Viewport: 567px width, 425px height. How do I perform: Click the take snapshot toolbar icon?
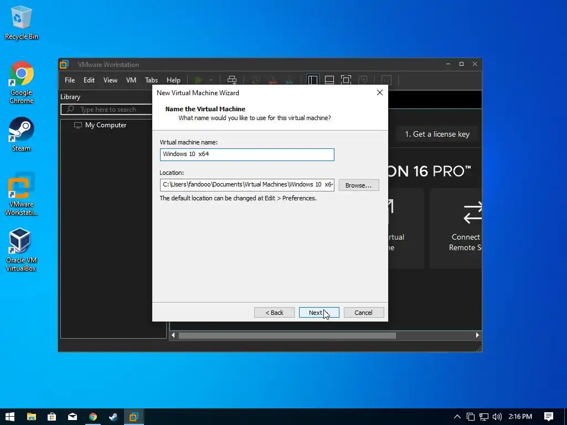pos(256,80)
